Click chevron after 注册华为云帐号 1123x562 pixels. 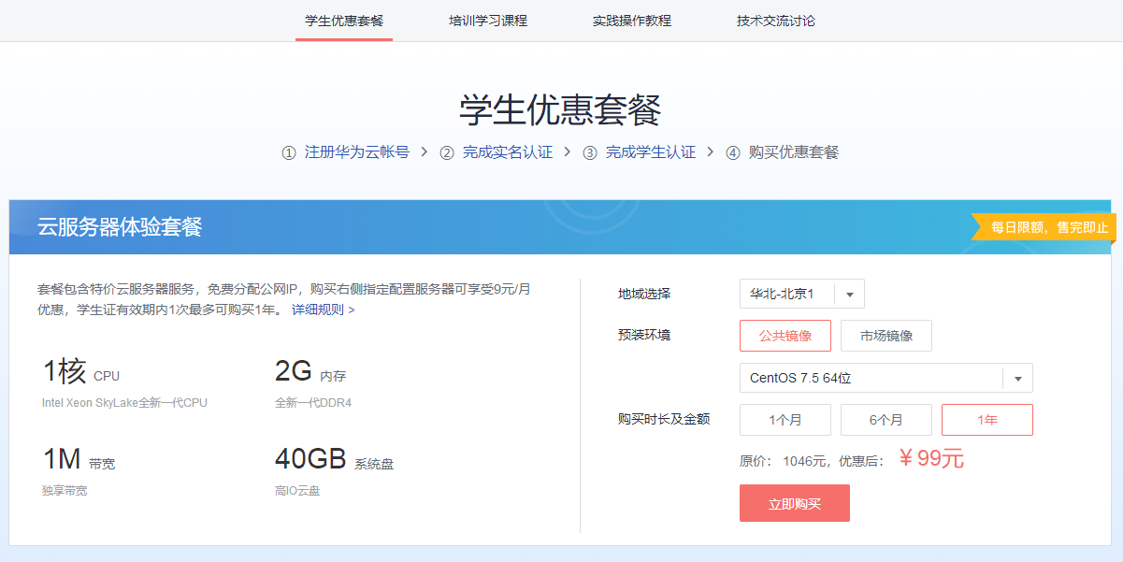click(425, 151)
